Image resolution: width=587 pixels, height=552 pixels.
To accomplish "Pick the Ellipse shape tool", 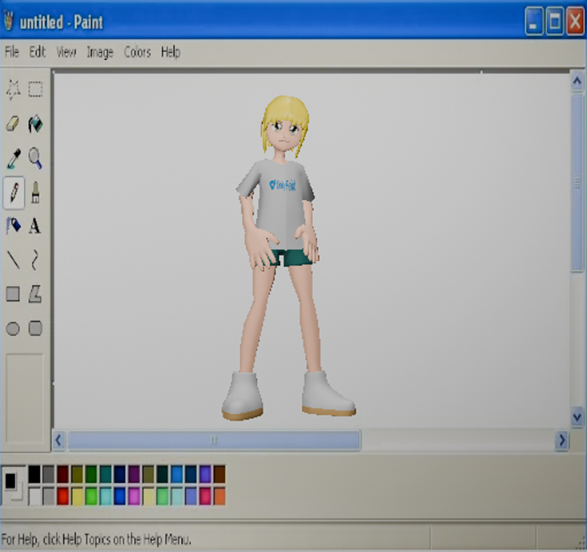I will [x=13, y=329].
